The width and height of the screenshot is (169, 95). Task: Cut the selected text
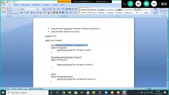pyautogui.click(x=9, y=8)
